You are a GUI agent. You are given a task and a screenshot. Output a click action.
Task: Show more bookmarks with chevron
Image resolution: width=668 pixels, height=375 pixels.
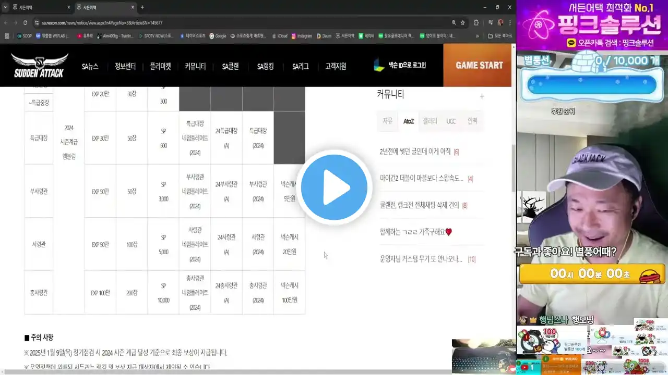[477, 36]
